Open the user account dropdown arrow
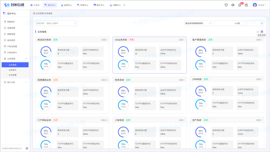 point(266,5)
